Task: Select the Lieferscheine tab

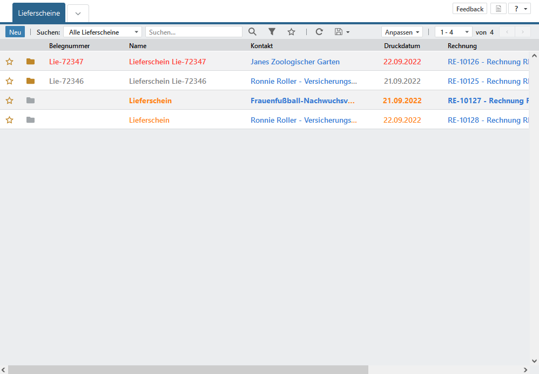Action: coord(39,12)
